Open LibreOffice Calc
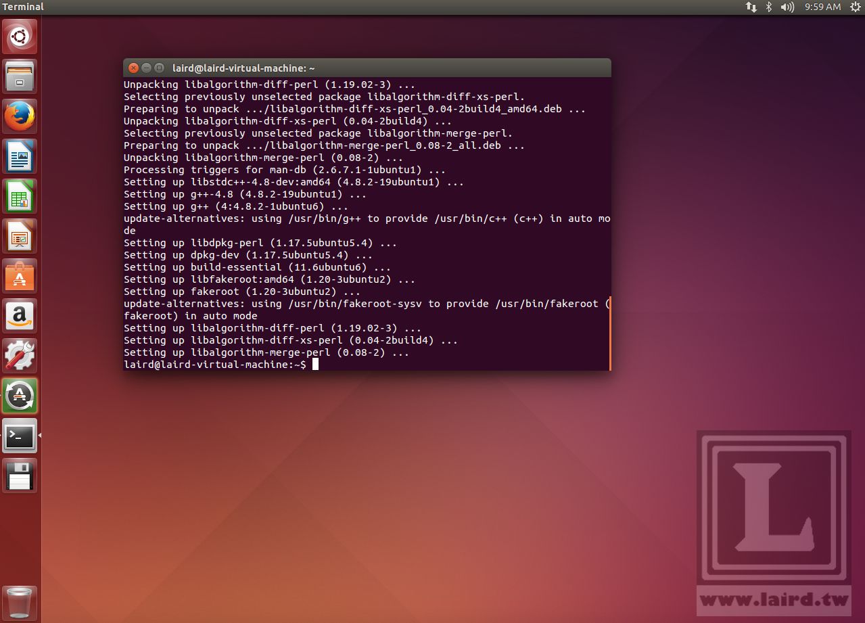865x623 pixels. click(20, 195)
